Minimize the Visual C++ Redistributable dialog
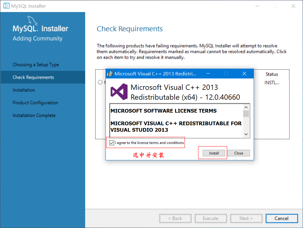The image size is (303, 228). (x=208, y=74)
